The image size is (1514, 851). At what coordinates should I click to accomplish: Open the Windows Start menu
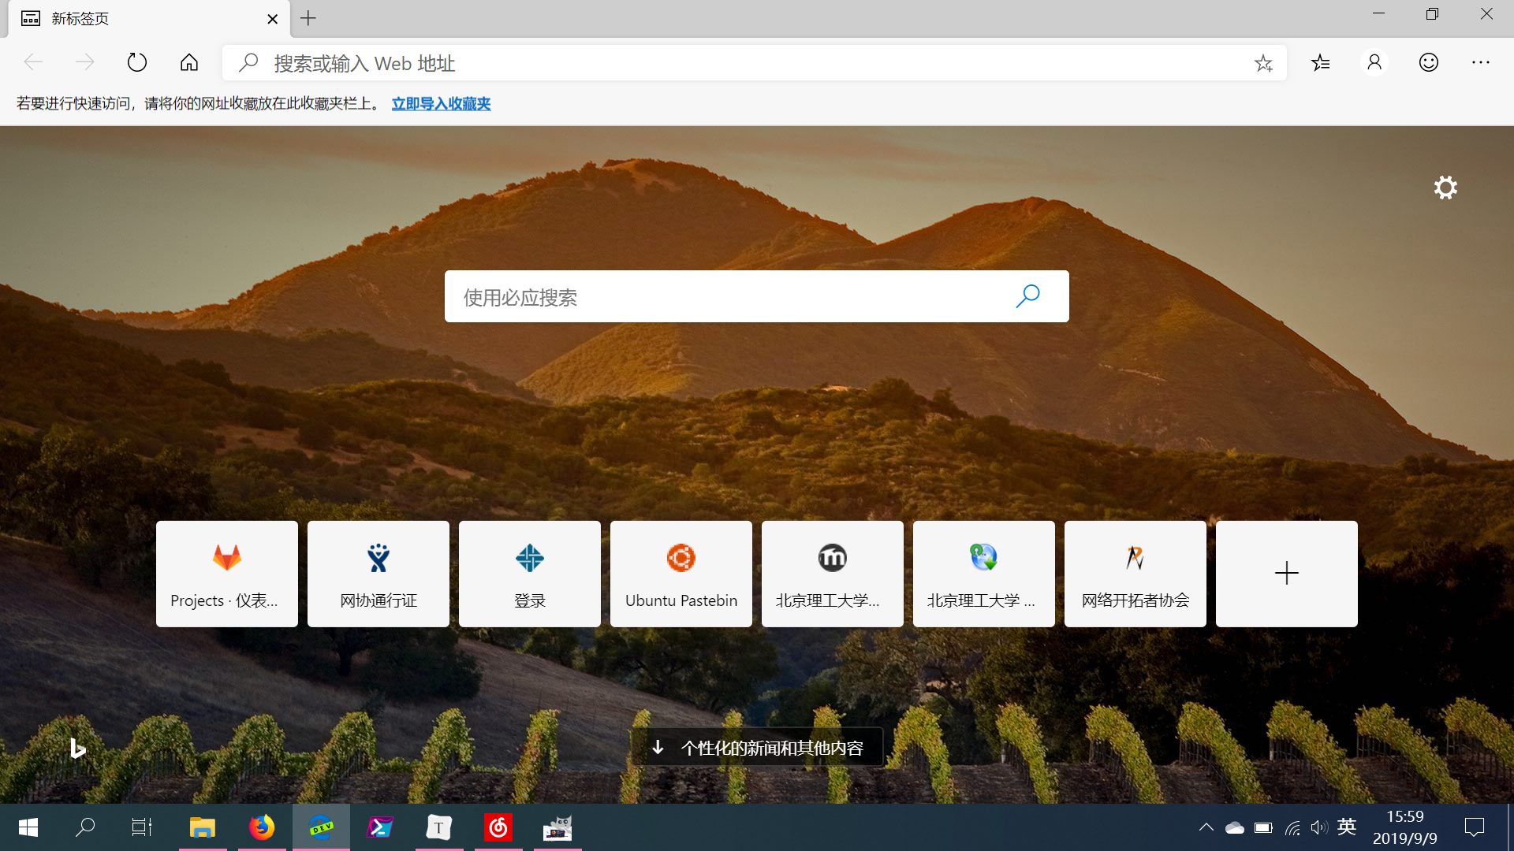[28, 827]
